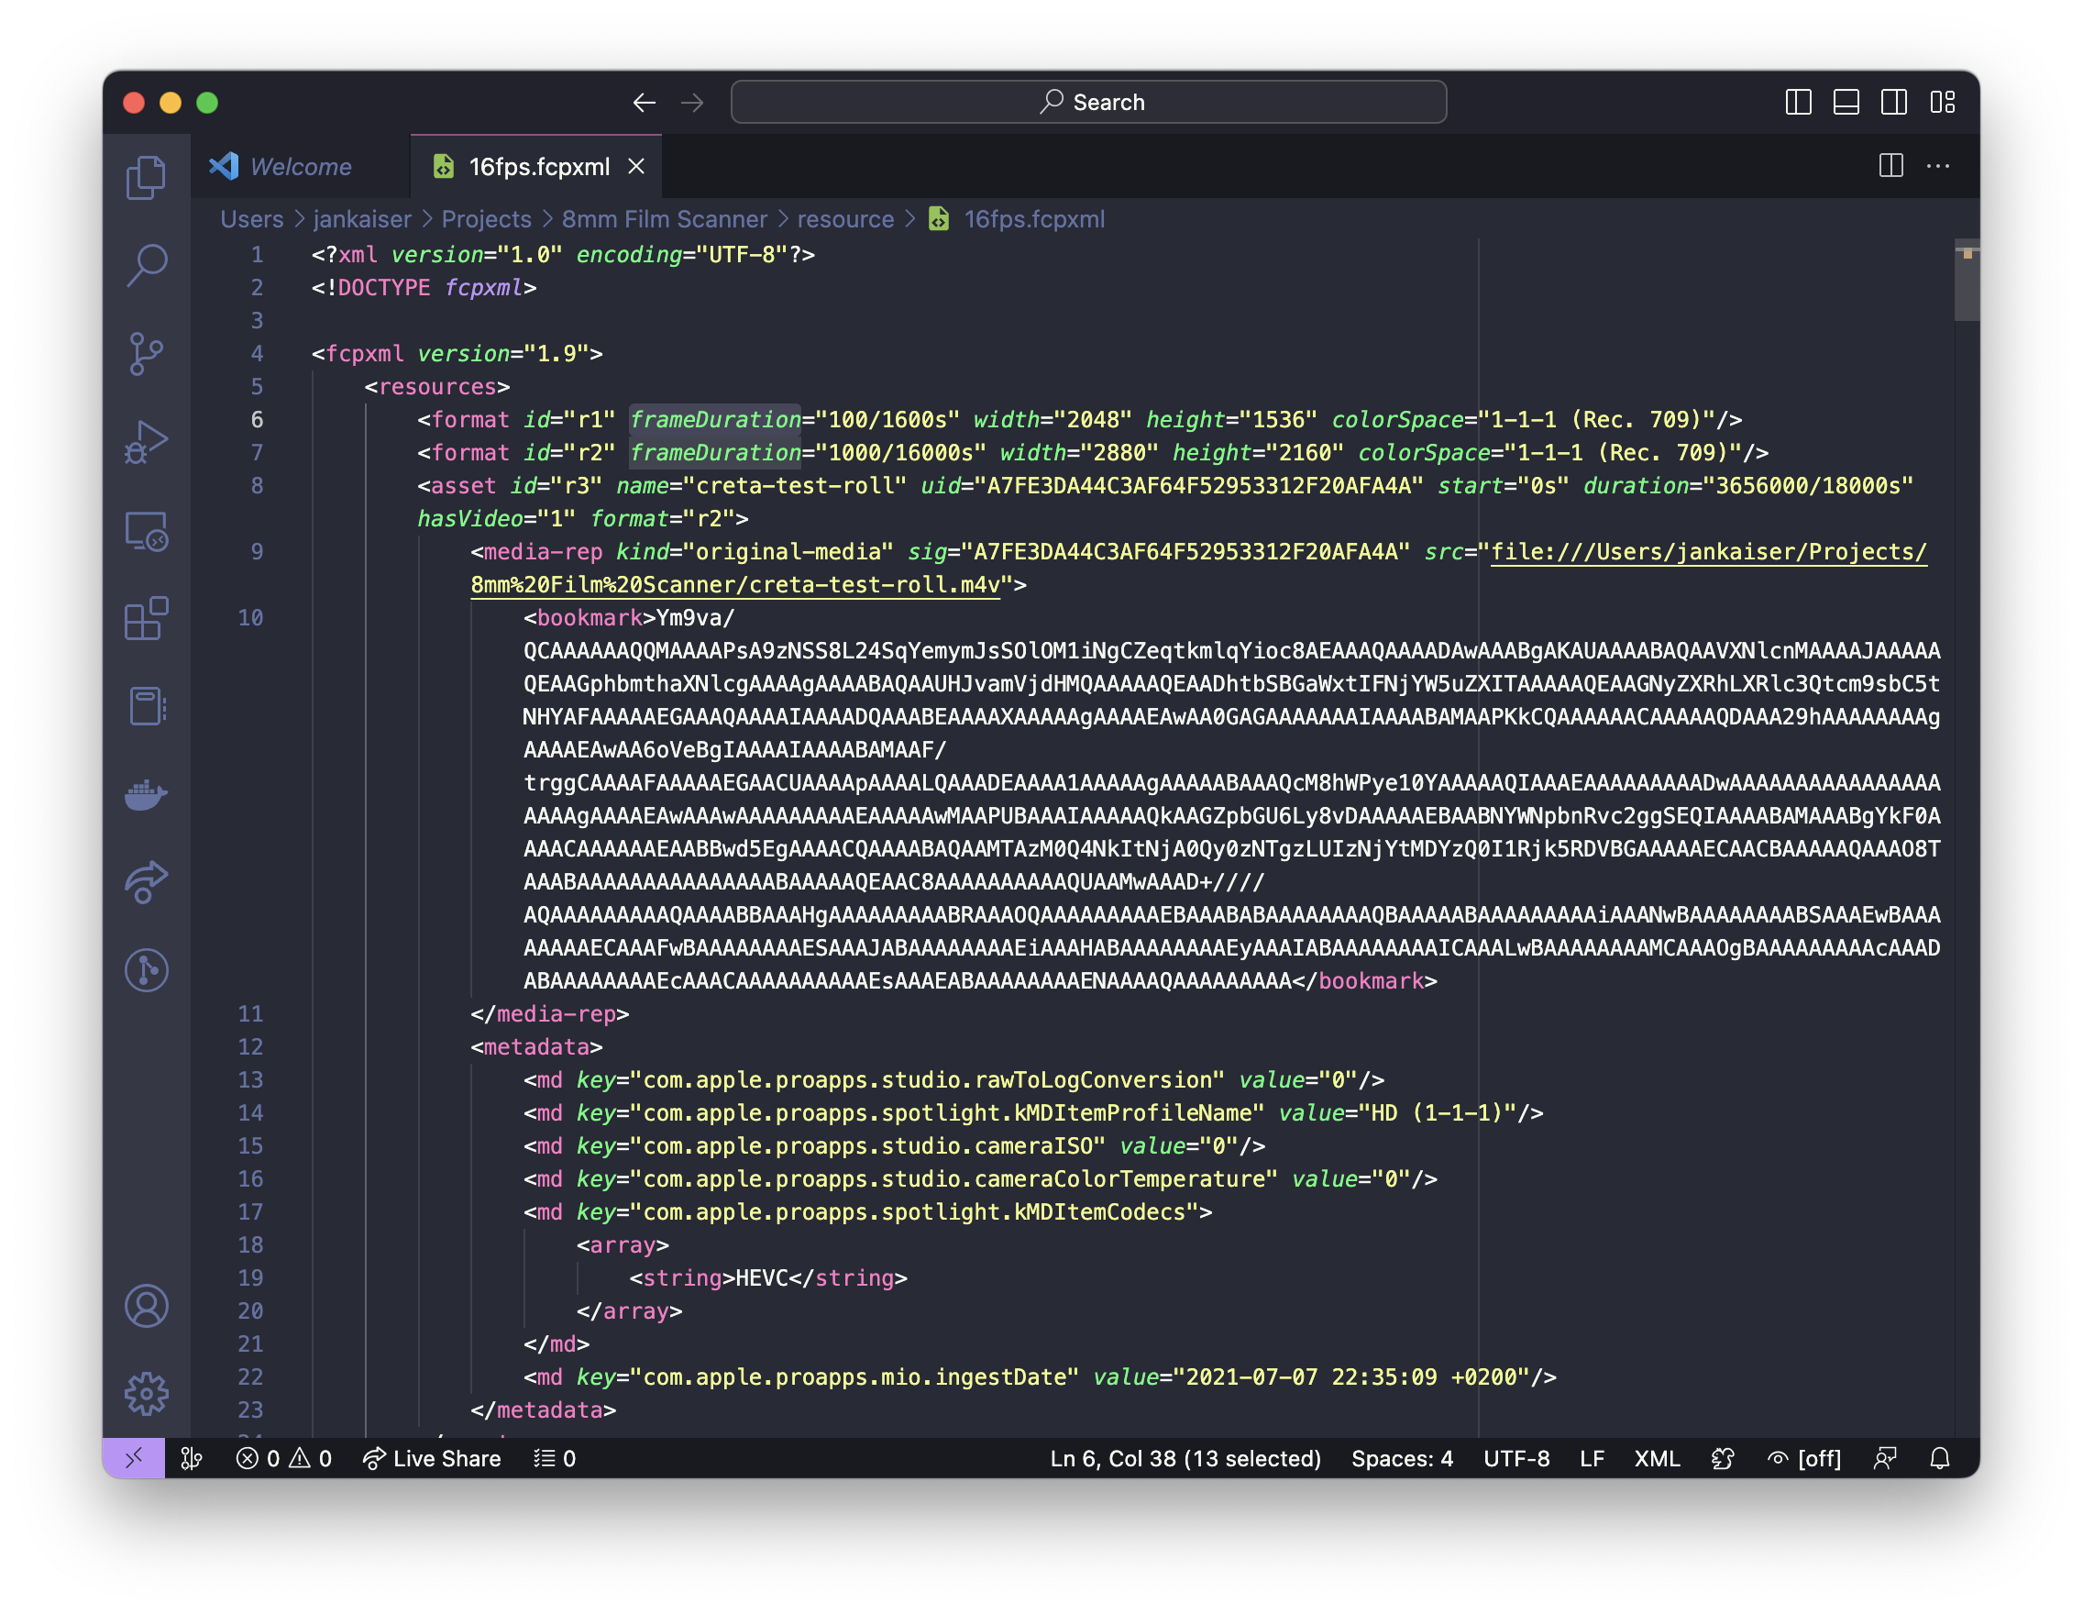Click the editor vertical scrollbar thumb
Screen dimensions: 2083x1614
[1967, 281]
